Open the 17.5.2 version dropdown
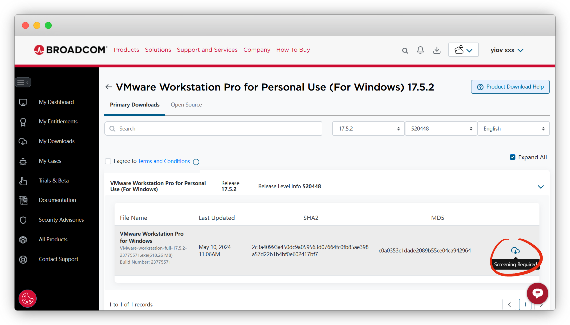This screenshot has width=570, height=325. tap(368, 129)
